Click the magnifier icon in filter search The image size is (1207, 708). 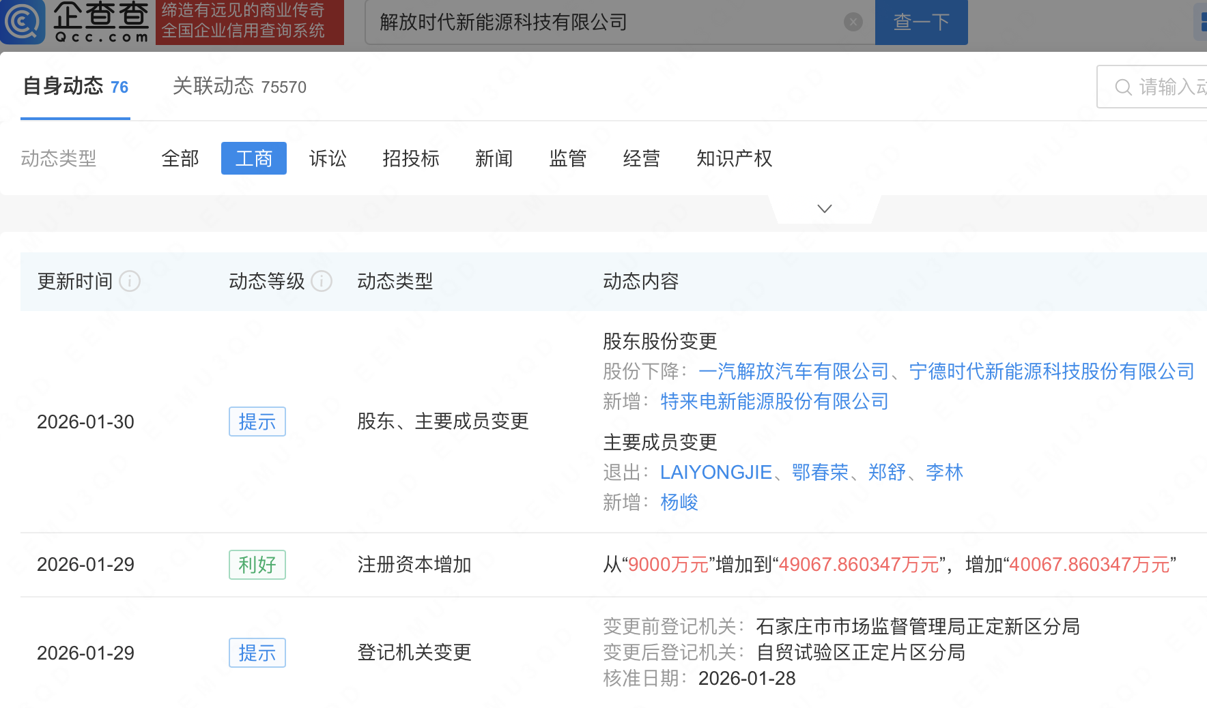1122,87
